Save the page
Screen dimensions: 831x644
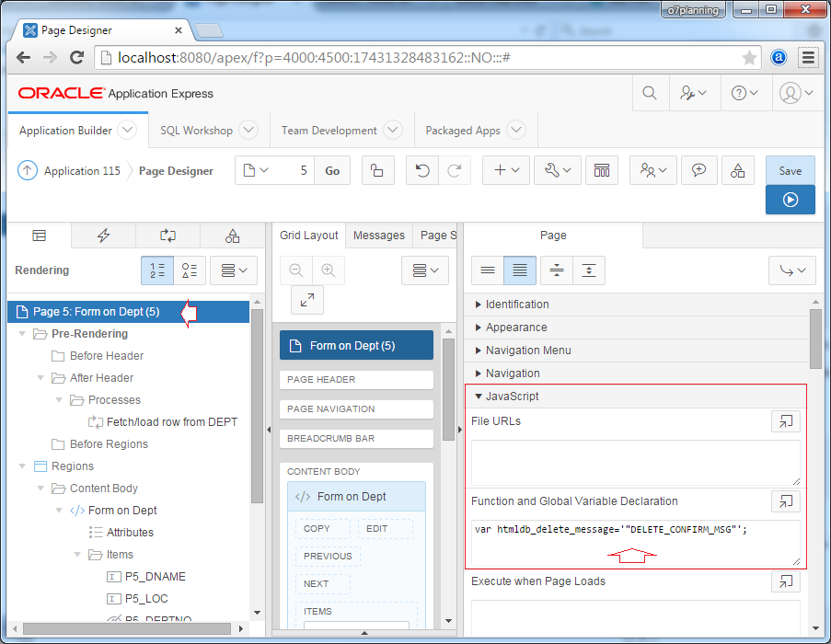point(791,170)
